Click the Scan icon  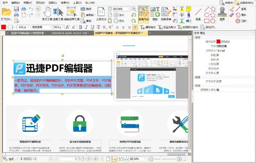coord(23,9)
